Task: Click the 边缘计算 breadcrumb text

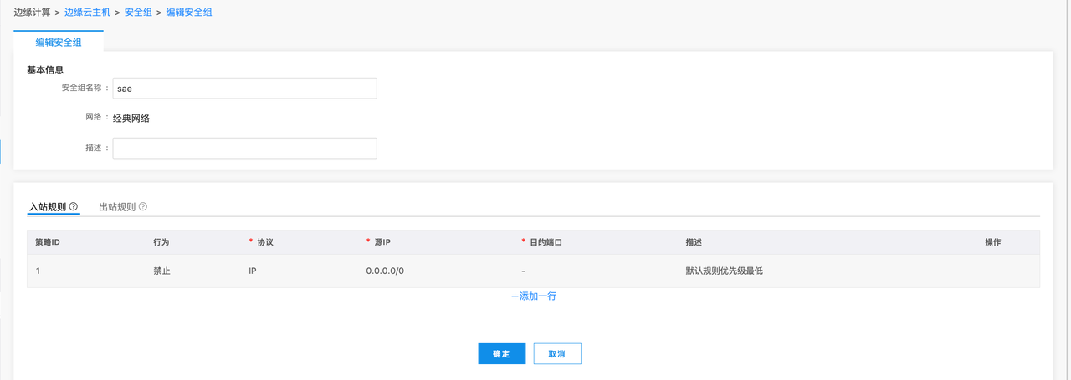Action: (x=32, y=13)
